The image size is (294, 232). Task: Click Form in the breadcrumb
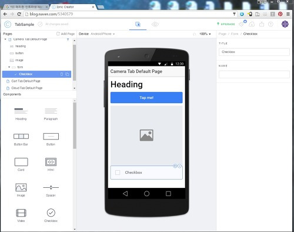235,34
